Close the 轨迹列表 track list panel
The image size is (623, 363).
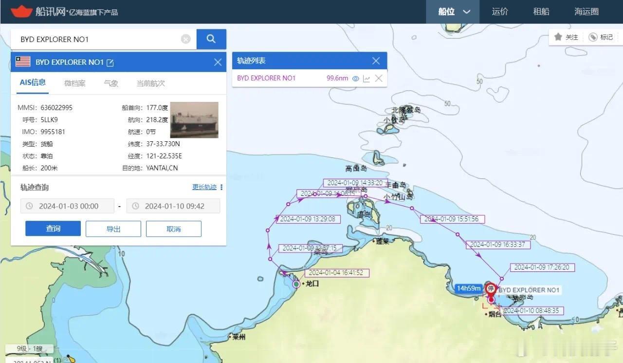coord(376,60)
